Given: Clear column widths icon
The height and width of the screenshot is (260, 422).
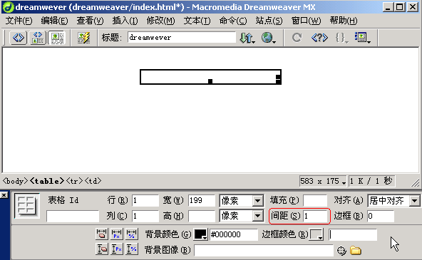Looking at the screenshot, I should tap(102, 234).
